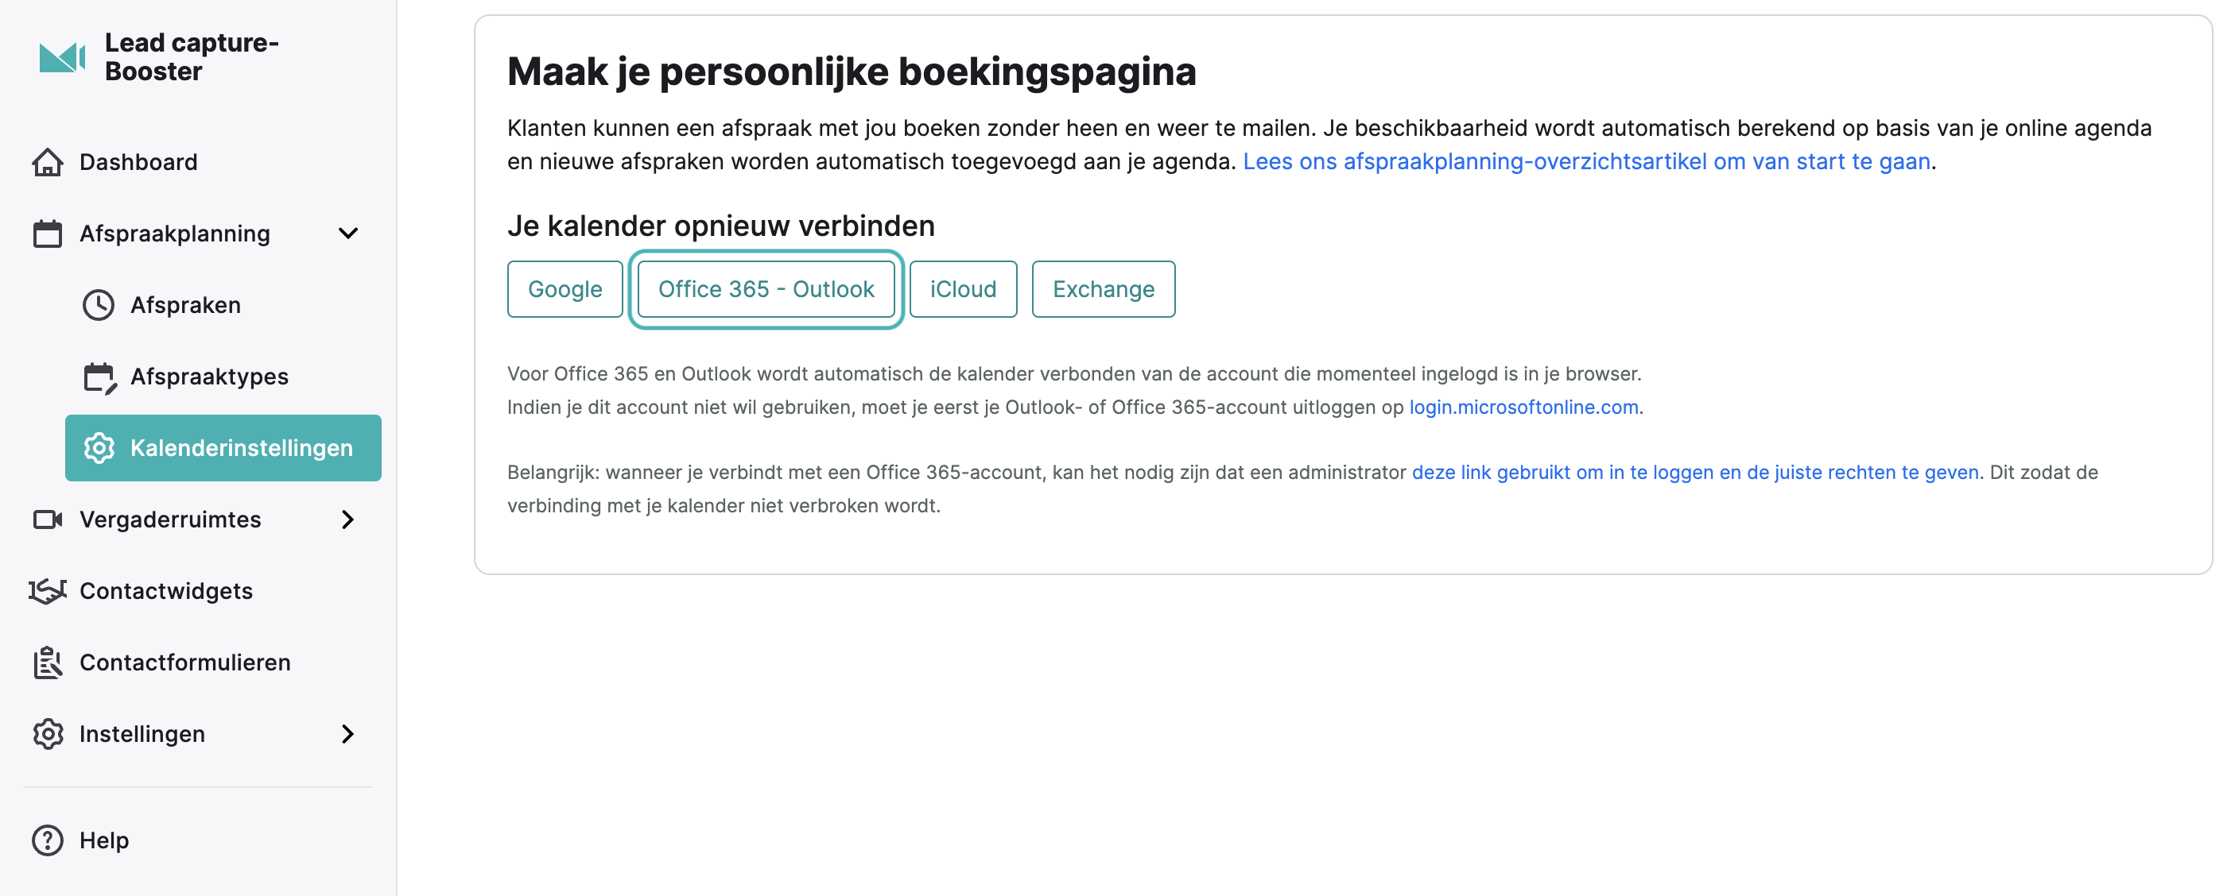2231x896 pixels.
Task: Click the 'Je kalender opnieuw verbinden' heading
Action: click(720, 226)
